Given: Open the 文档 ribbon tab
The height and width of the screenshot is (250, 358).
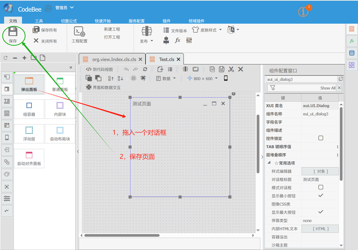Looking at the screenshot, I should tap(13, 21).
